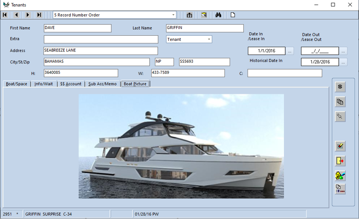Image resolution: width=359 pixels, height=219 pixels.
Task: Click the yacht boat picture
Action: (x=181, y=146)
